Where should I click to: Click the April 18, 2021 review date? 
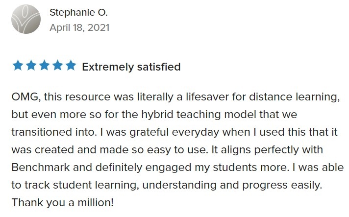[x=79, y=28]
